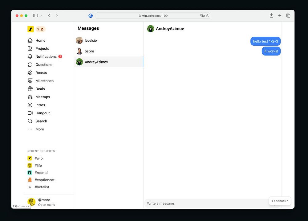Open the Hangout link
The height and width of the screenshot is (221, 308).
click(43, 113)
